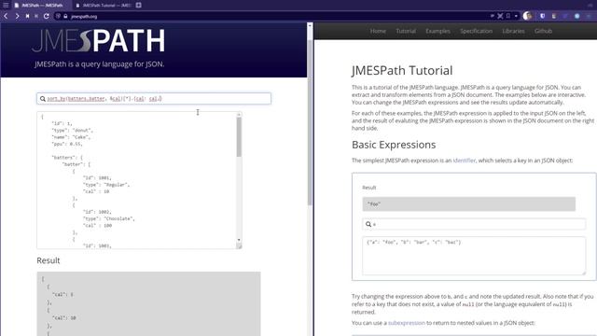Click the Basic Expressions heading

click(394, 145)
